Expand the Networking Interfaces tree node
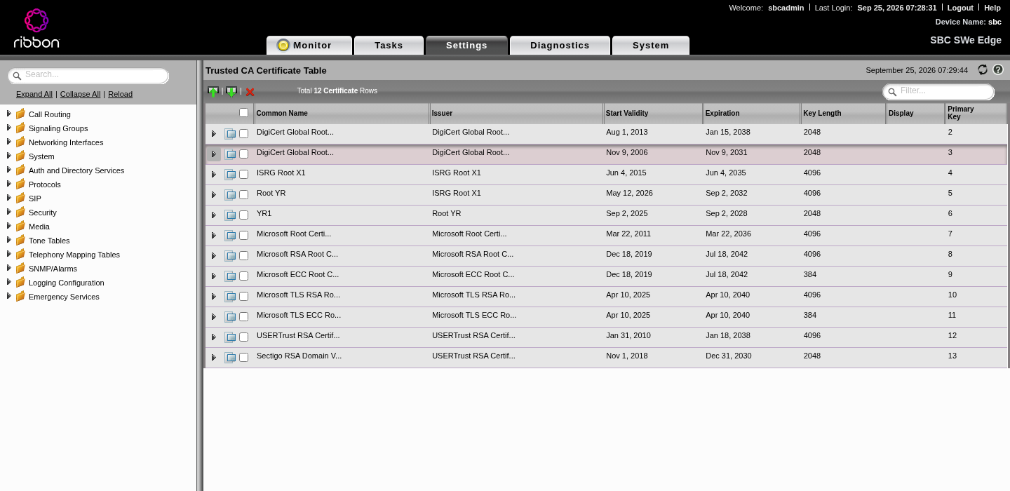Viewport: 1010px width, 491px height. click(x=8, y=142)
